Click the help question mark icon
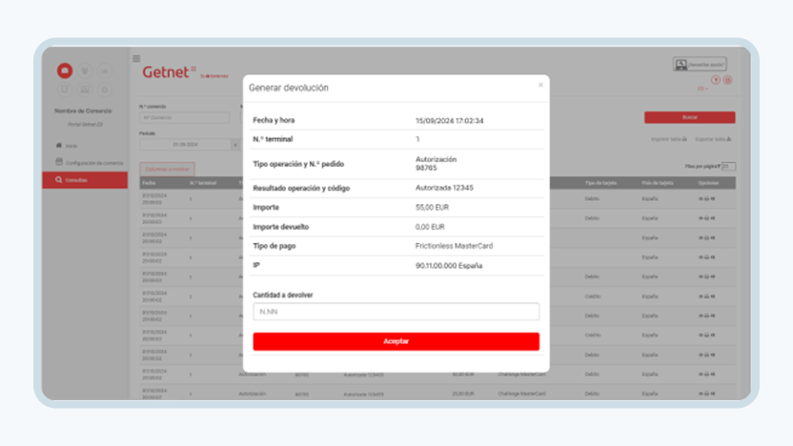 coord(715,80)
